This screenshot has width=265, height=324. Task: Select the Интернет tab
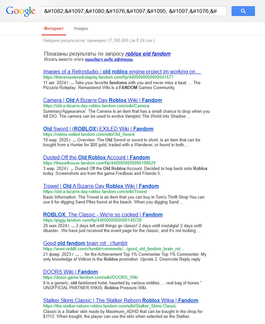(x=54, y=29)
